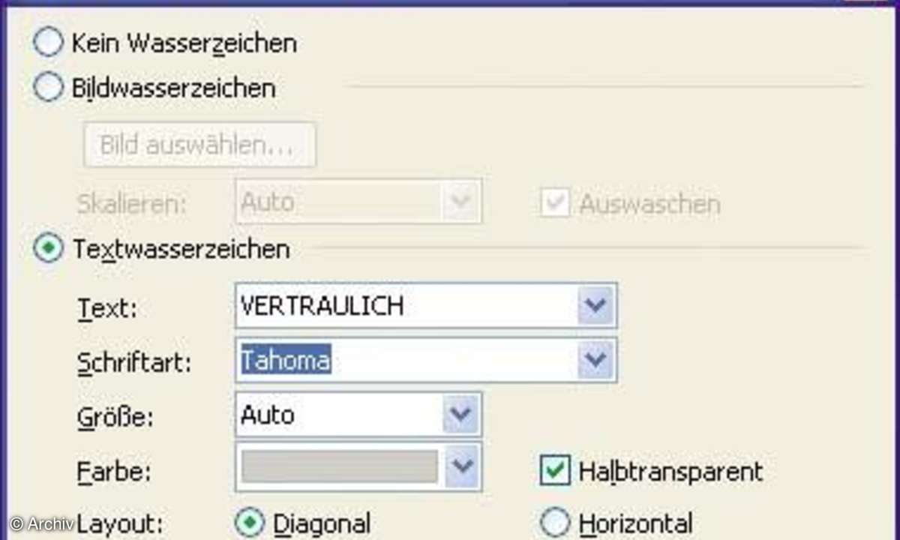Click the gray Farbe color swatch

click(x=340, y=466)
